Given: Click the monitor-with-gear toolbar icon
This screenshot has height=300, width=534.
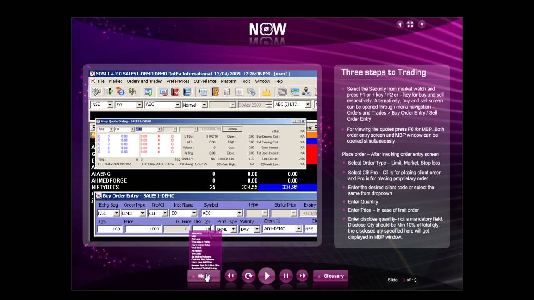Looking at the screenshot, I should (251, 92).
